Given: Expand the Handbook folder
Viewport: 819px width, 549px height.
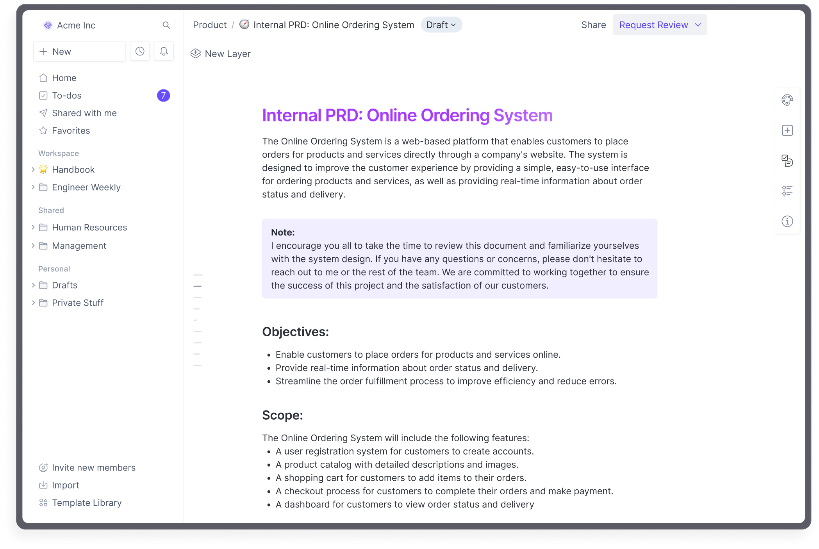Looking at the screenshot, I should [33, 169].
